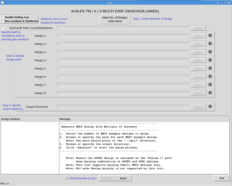Screen dimensions: 232x186
Task: Browse for the Design 8 path
Action: (198, 93)
